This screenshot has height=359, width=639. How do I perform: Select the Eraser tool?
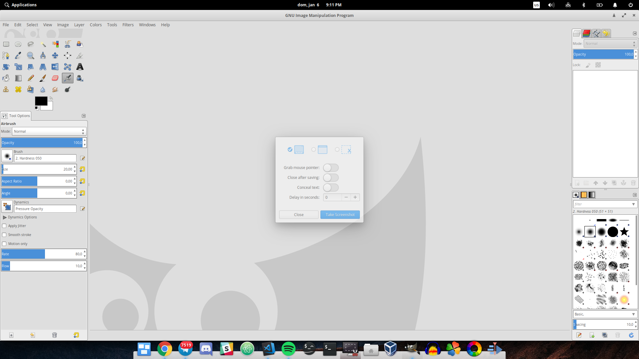point(55,78)
